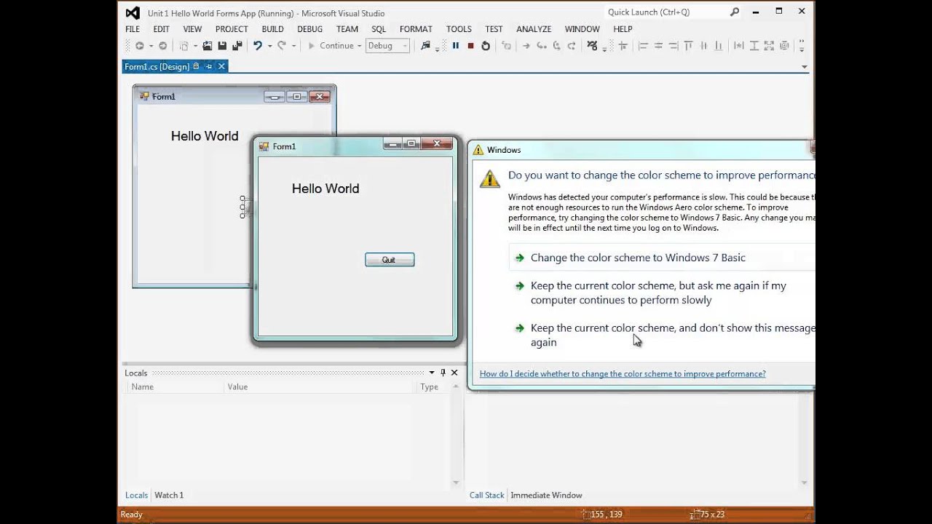Screen dimensions: 932x524
Task: Click the Make Same Height layout icon
Action: pyautogui.click(x=754, y=46)
